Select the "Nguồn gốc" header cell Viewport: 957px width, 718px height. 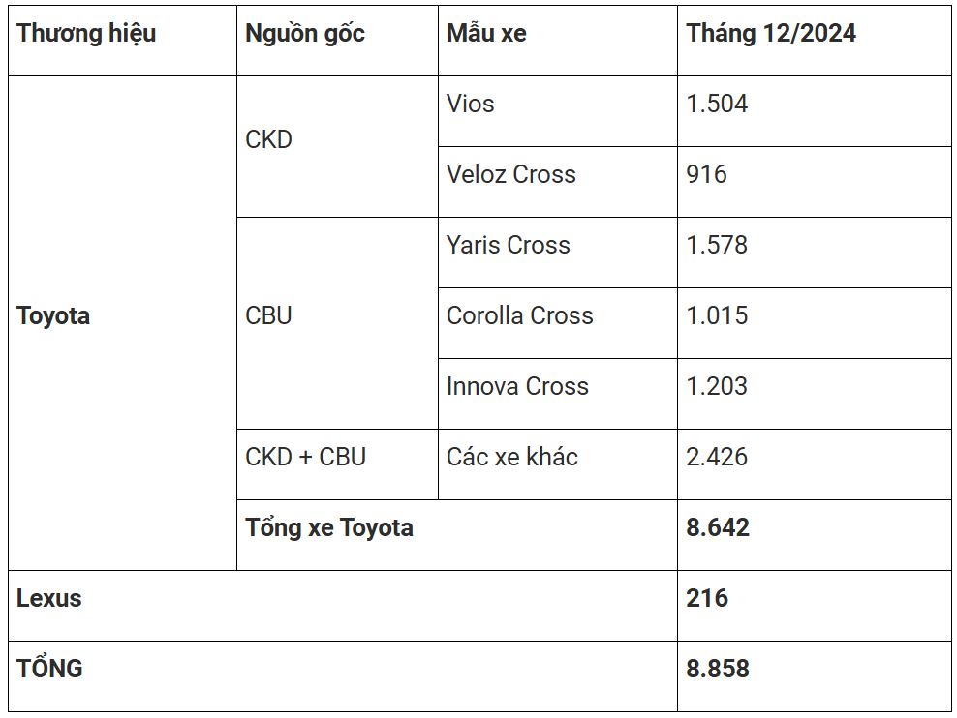[x=305, y=34]
